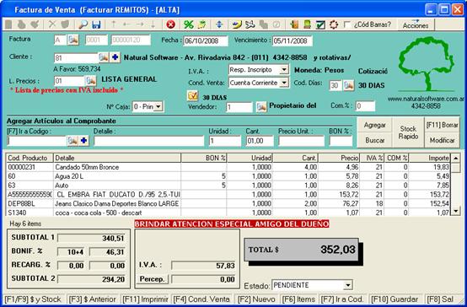Open Vendedor lookup icon

(261, 107)
